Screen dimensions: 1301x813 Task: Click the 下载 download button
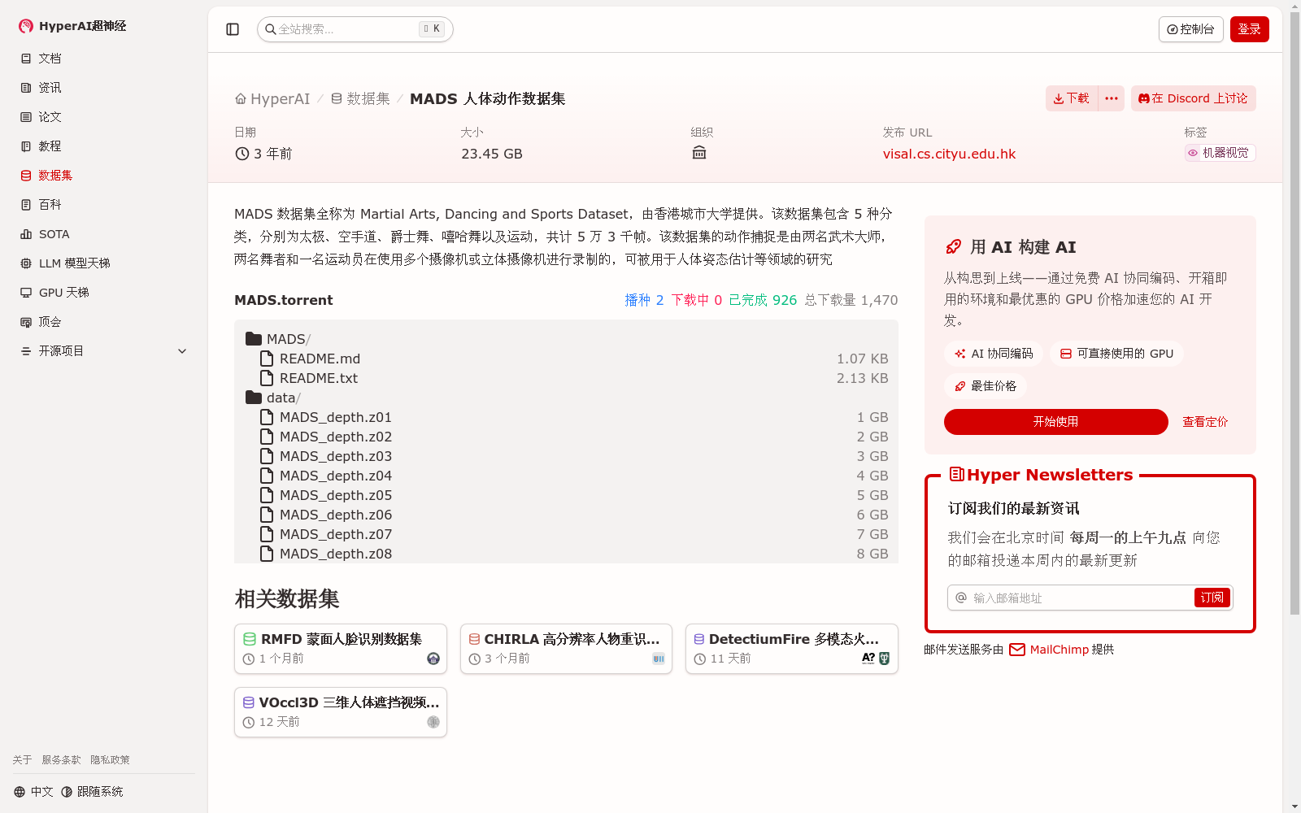click(x=1072, y=98)
